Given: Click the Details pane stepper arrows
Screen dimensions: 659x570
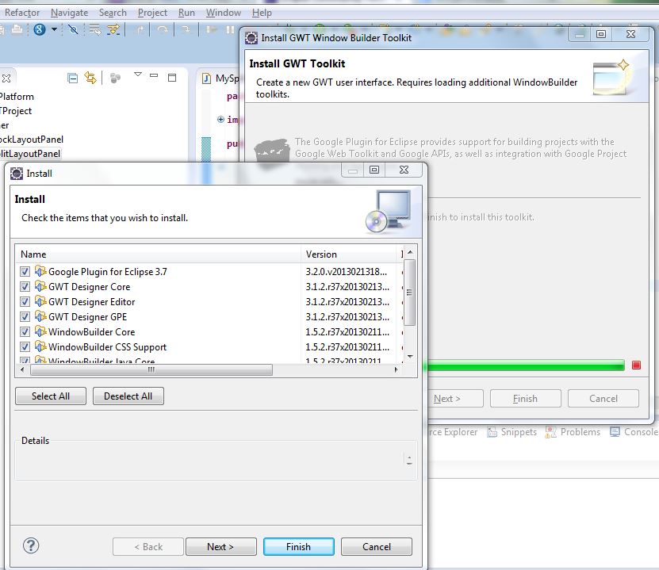Looking at the screenshot, I should tap(409, 460).
